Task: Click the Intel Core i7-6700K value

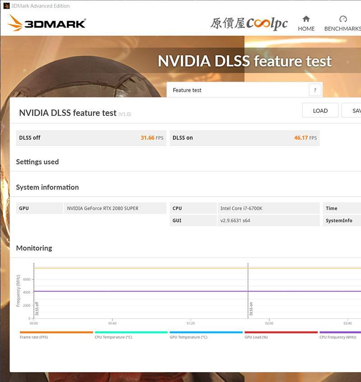Action: point(241,208)
